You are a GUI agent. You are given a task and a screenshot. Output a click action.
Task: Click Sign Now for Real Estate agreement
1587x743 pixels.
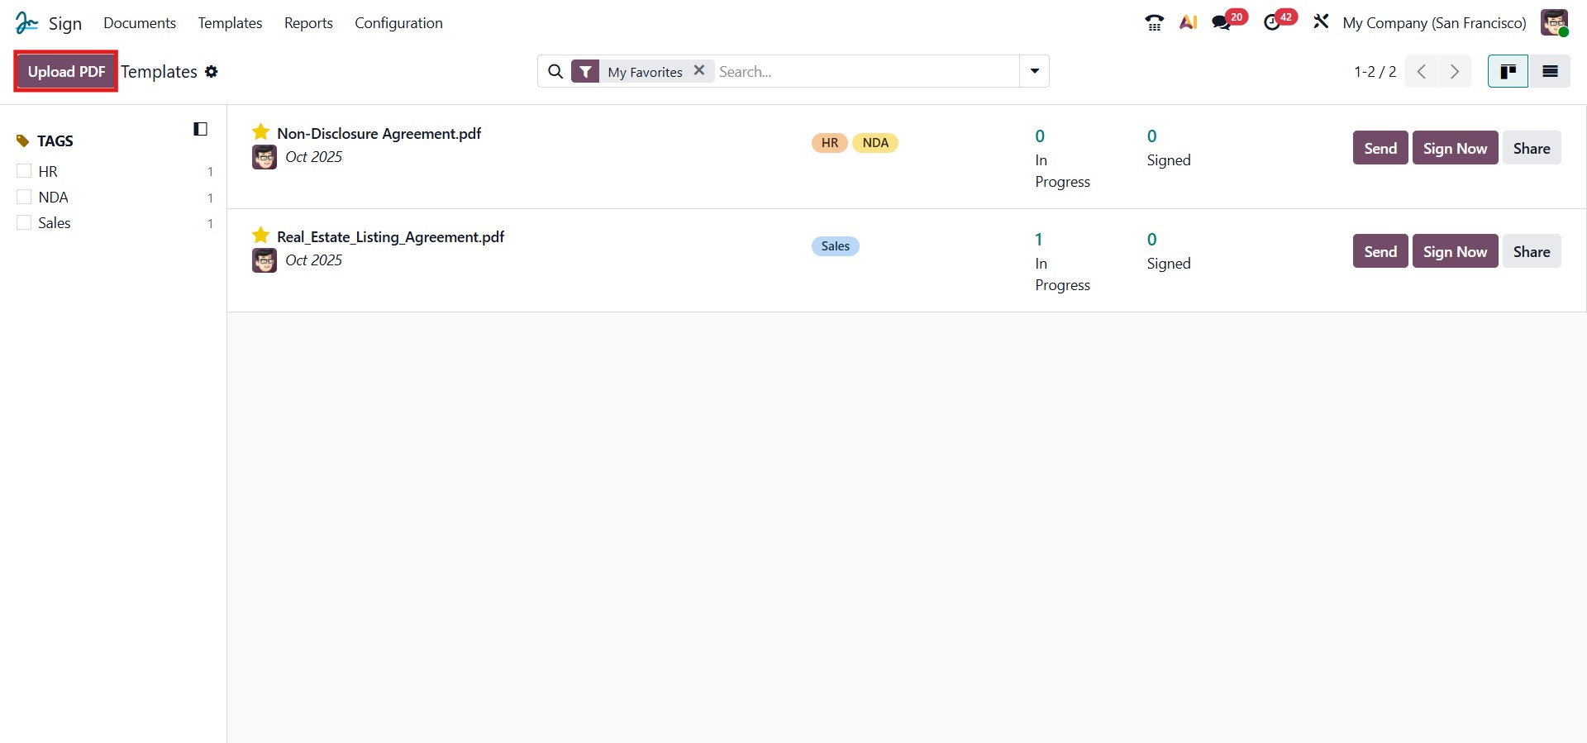(1455, 251)
